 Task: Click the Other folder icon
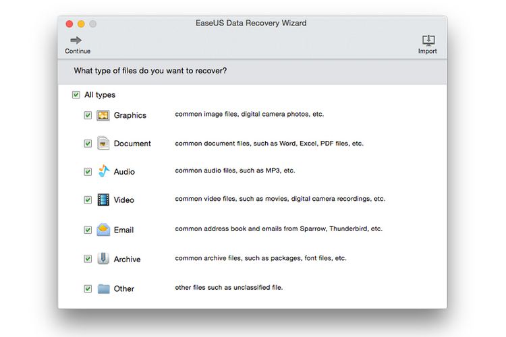coord(104,288)
